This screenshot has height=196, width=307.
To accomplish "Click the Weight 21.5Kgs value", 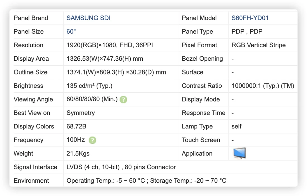I will [78, 153].
